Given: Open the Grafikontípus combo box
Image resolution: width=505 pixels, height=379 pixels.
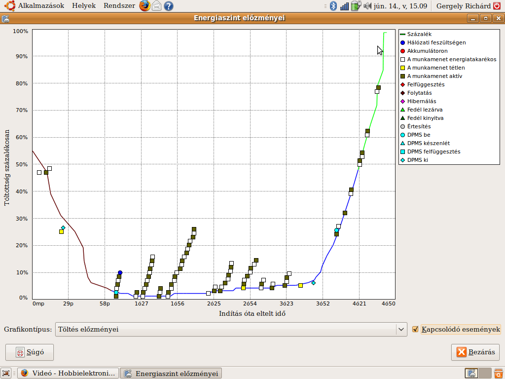Looking at the screenshot, I should pos(231,329).
